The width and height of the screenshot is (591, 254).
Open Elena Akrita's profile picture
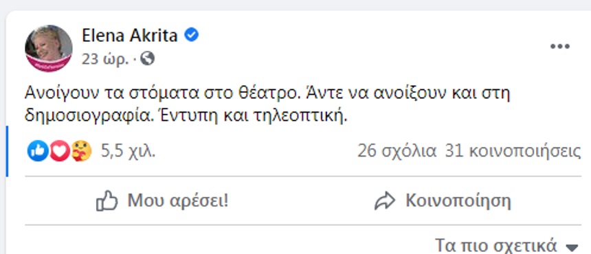[49, 49]
